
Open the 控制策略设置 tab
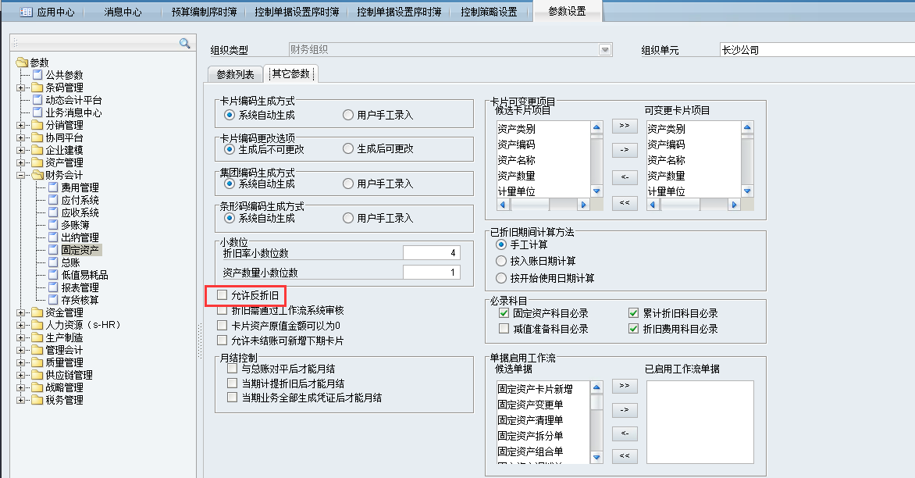(489, 12)
